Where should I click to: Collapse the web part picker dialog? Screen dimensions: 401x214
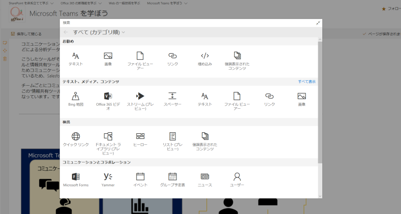pos(318,23)
